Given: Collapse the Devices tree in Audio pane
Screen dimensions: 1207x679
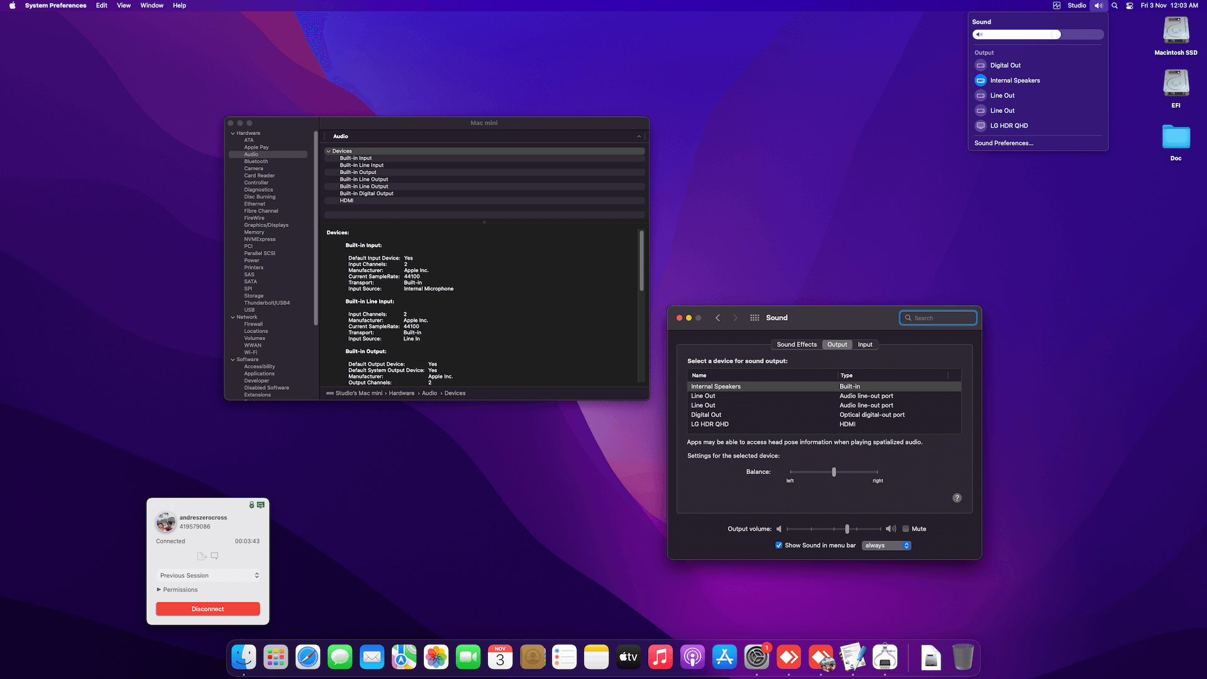Looking at the screenshot, I should point(328,151).
